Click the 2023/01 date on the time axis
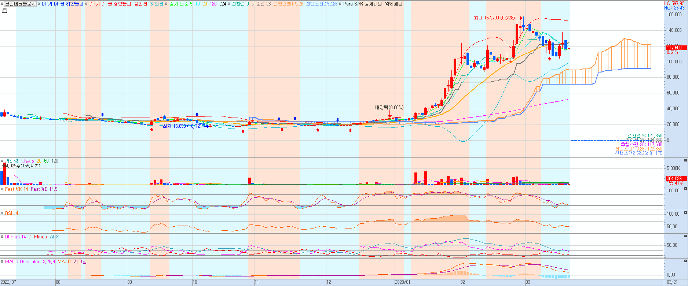The height and width of the screenshot is (286, 688). tap(402, 282)
